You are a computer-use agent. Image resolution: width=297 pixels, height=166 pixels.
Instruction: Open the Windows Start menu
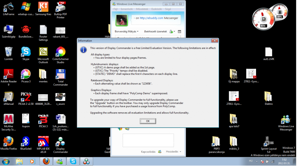tap(6, 161)
